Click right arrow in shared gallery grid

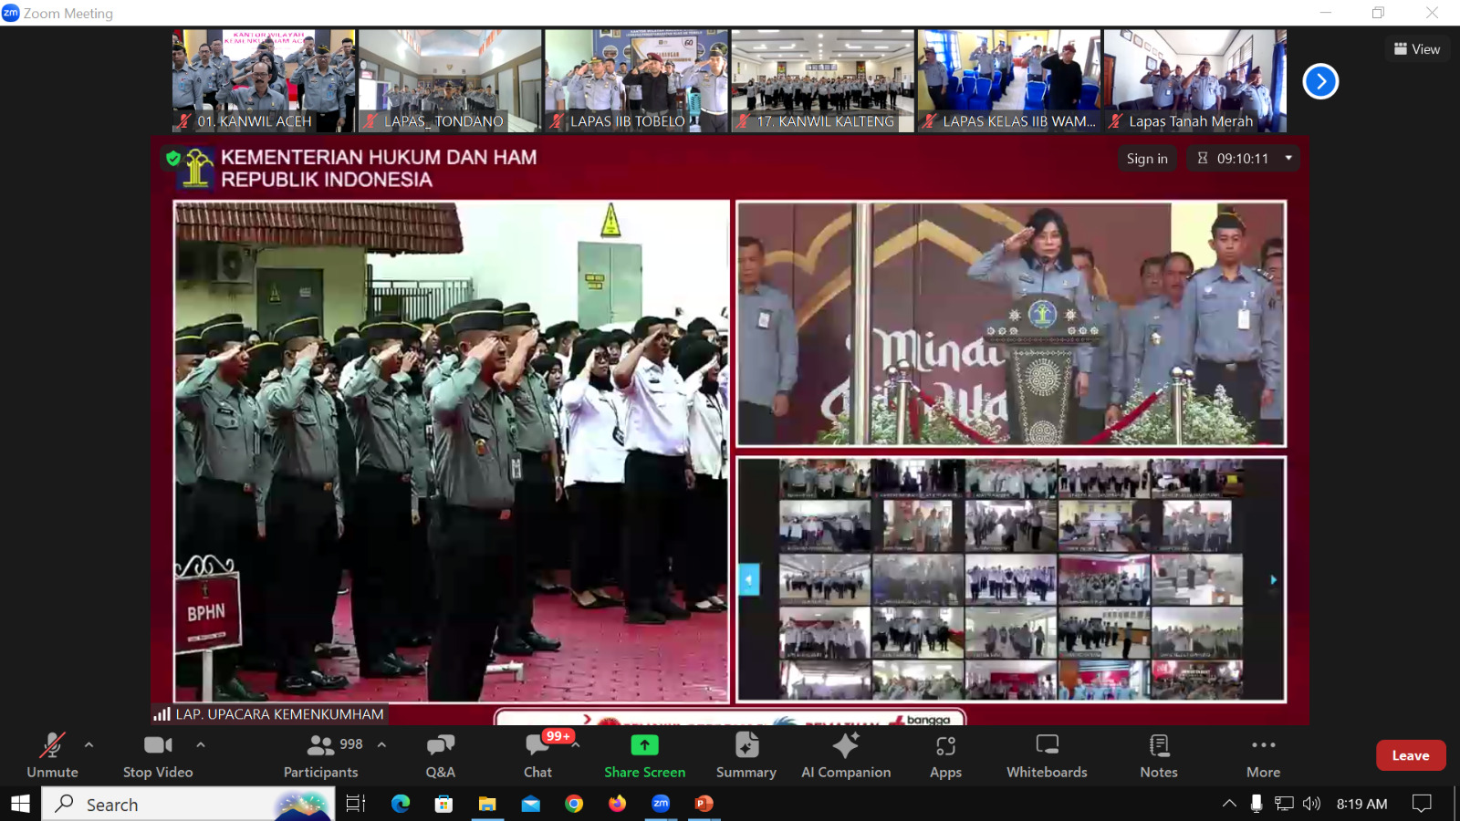coord(1273,579)
